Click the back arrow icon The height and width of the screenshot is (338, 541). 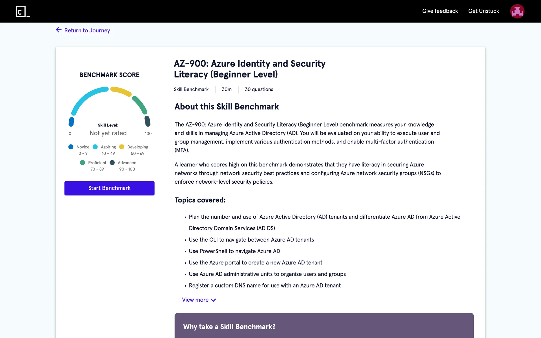(x=59, y=30)
